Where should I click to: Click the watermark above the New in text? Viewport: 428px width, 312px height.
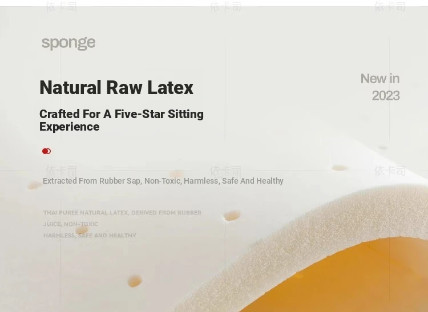pos(390,6)
